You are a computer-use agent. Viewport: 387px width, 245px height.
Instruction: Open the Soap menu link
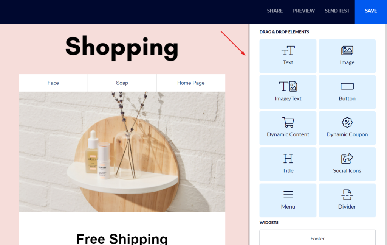coord(122,83)
